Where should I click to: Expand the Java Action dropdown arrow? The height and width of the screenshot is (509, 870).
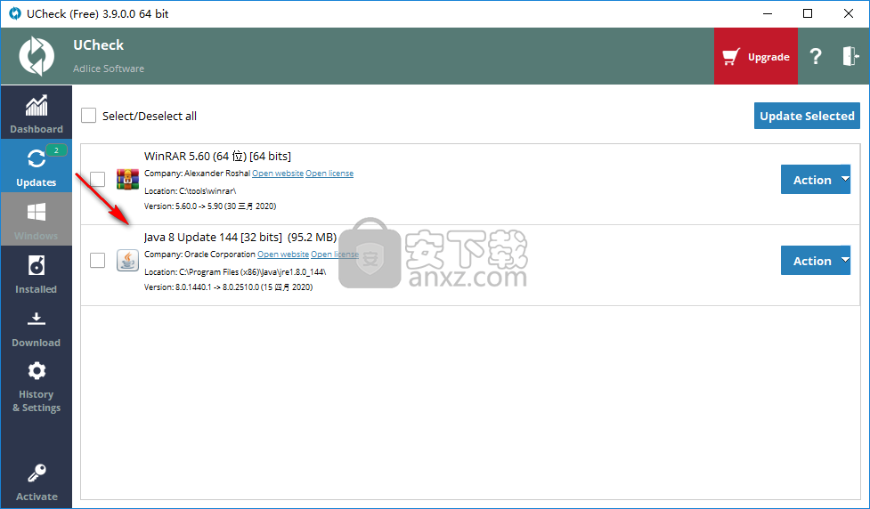[x=844, y=260]
